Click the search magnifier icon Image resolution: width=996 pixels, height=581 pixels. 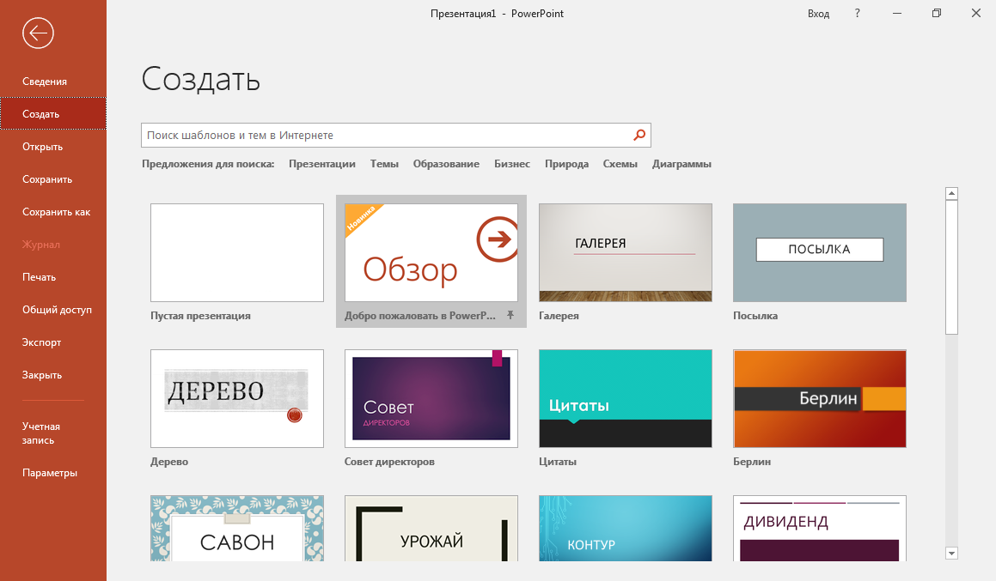(639, 135)
